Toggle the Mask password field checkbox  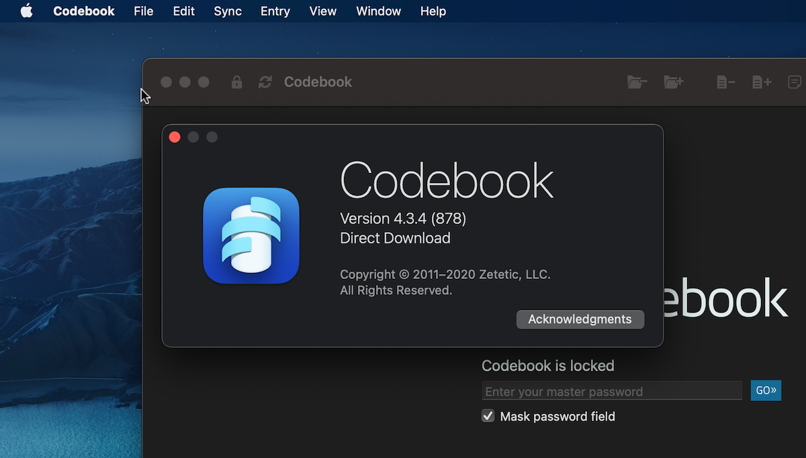click(x=488, y=416)
